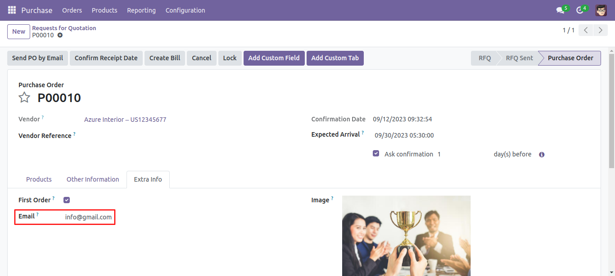Open the Orders menu
This screenshot has height=276, width=615.
click(x=72, y=10)
